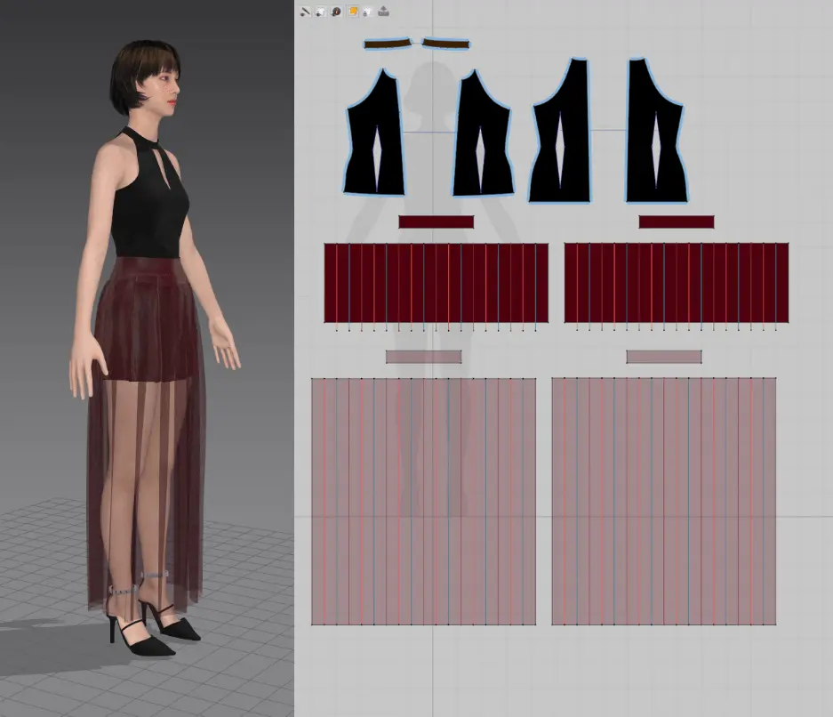Select the right sheer long pleated skirt pattern
Viewport: 833px width, 717px height.
[664, 501]
